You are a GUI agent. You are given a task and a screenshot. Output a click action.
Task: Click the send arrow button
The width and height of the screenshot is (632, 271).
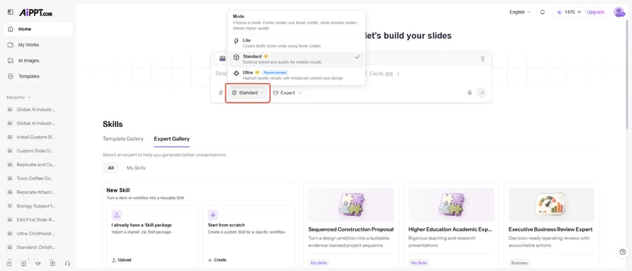(481, 93)
